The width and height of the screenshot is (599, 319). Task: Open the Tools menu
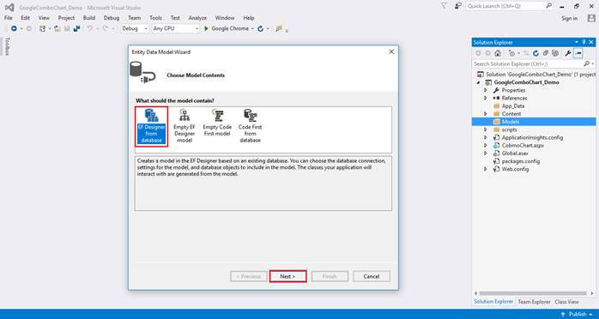point(155,18)
